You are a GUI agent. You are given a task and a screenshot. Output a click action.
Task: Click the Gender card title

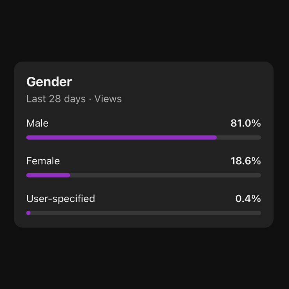[49, 82]
